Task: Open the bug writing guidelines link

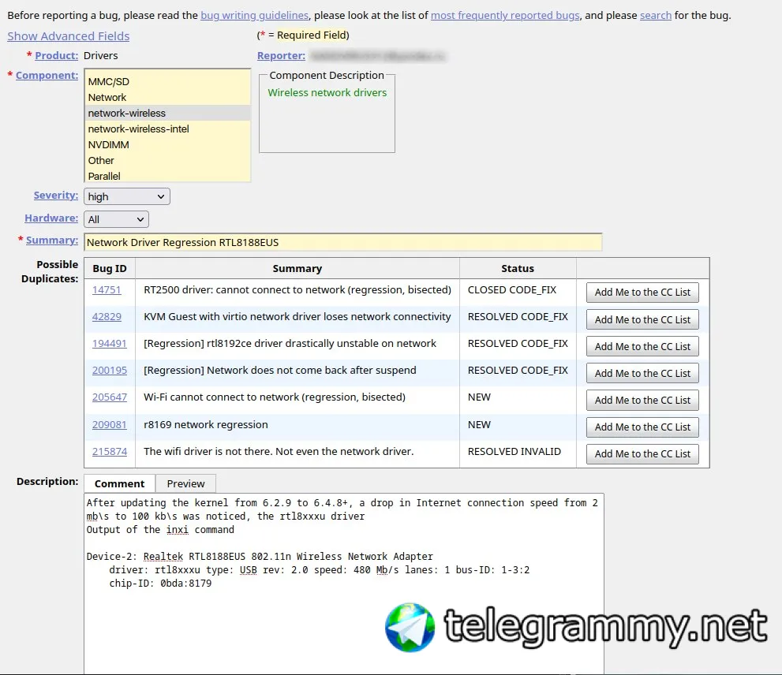Action: click(254, 16)
